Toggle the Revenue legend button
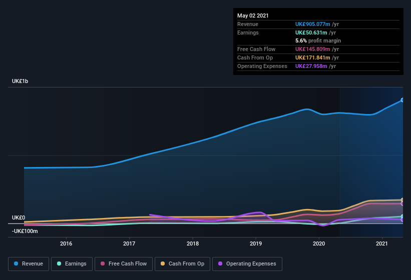This screenshot has height=280, width=411. tap(29, 264)
